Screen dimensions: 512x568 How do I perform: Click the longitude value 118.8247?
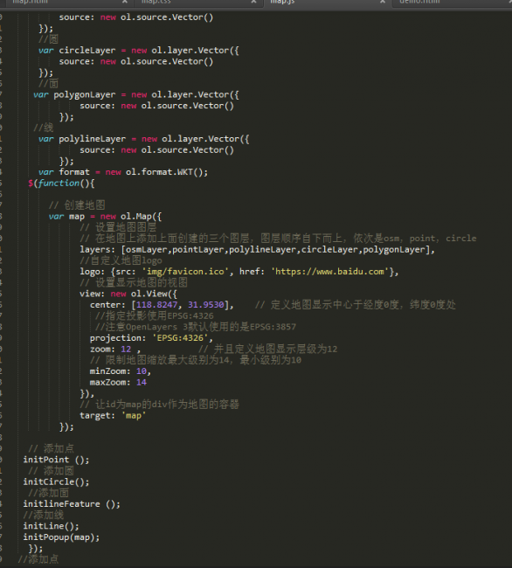tap(156, 305)
